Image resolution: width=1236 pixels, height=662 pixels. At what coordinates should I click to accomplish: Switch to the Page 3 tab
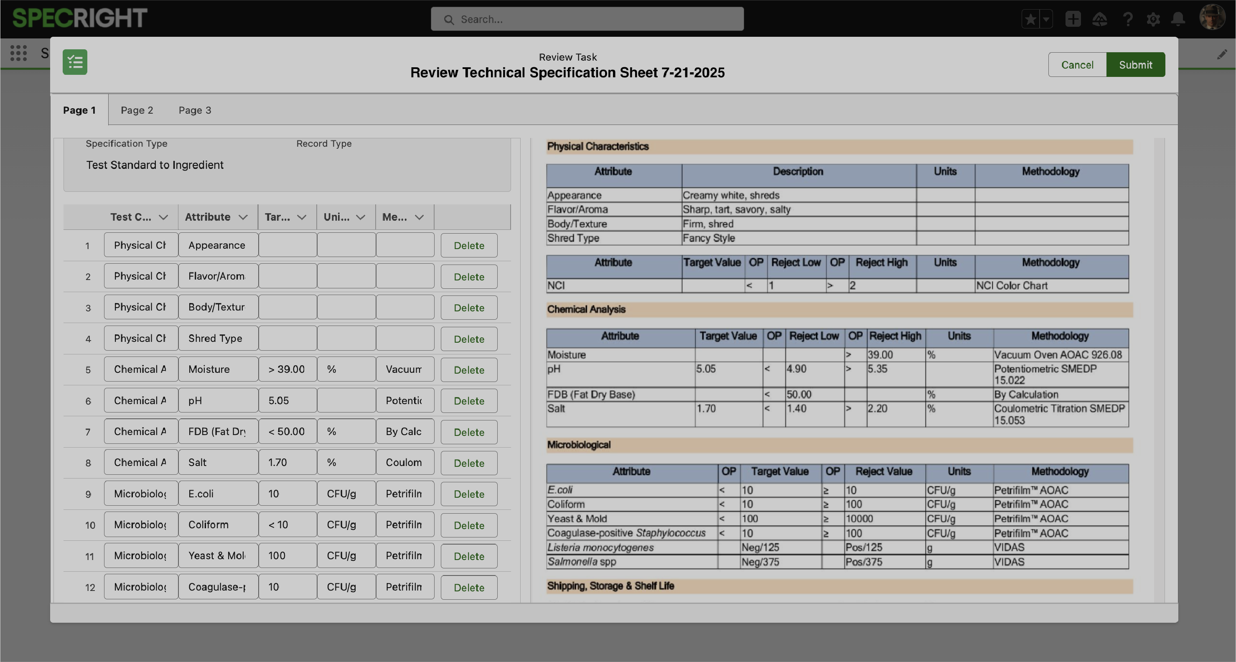(x=195, y=110)
